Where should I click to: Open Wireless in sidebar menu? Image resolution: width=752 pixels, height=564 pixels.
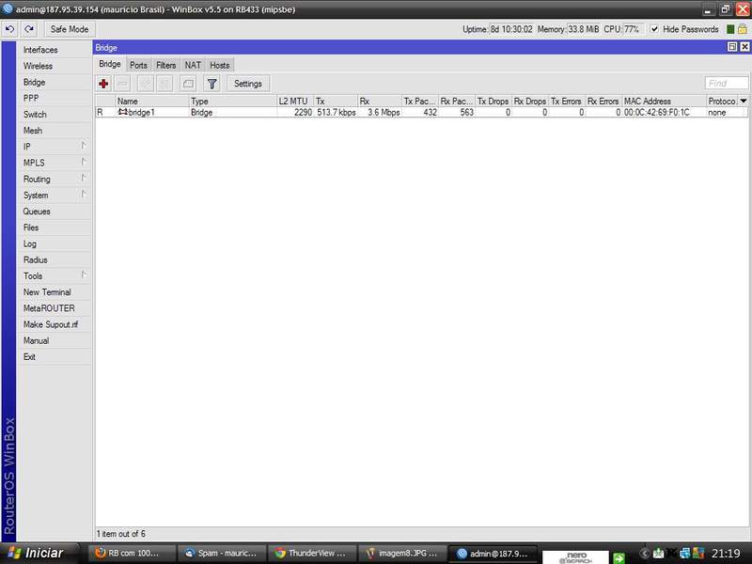pos(55,66)
